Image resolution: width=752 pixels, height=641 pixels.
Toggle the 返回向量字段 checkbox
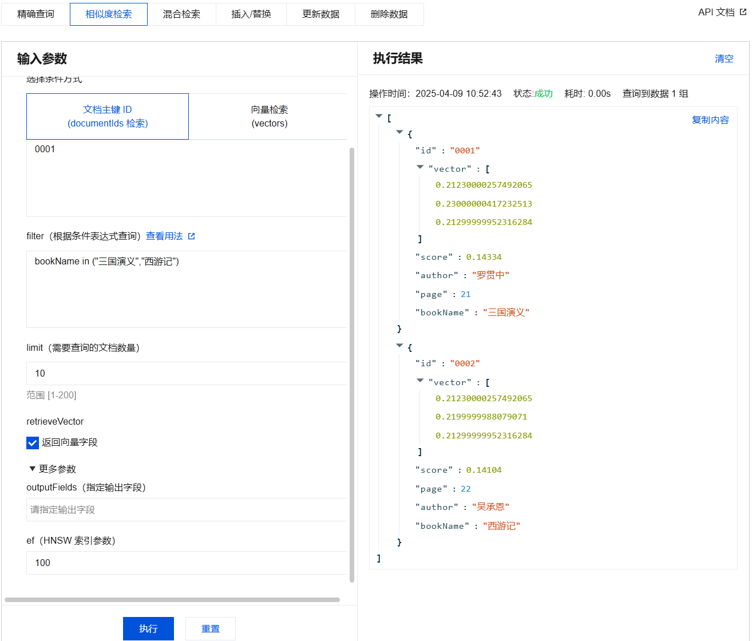coord(33,442)
